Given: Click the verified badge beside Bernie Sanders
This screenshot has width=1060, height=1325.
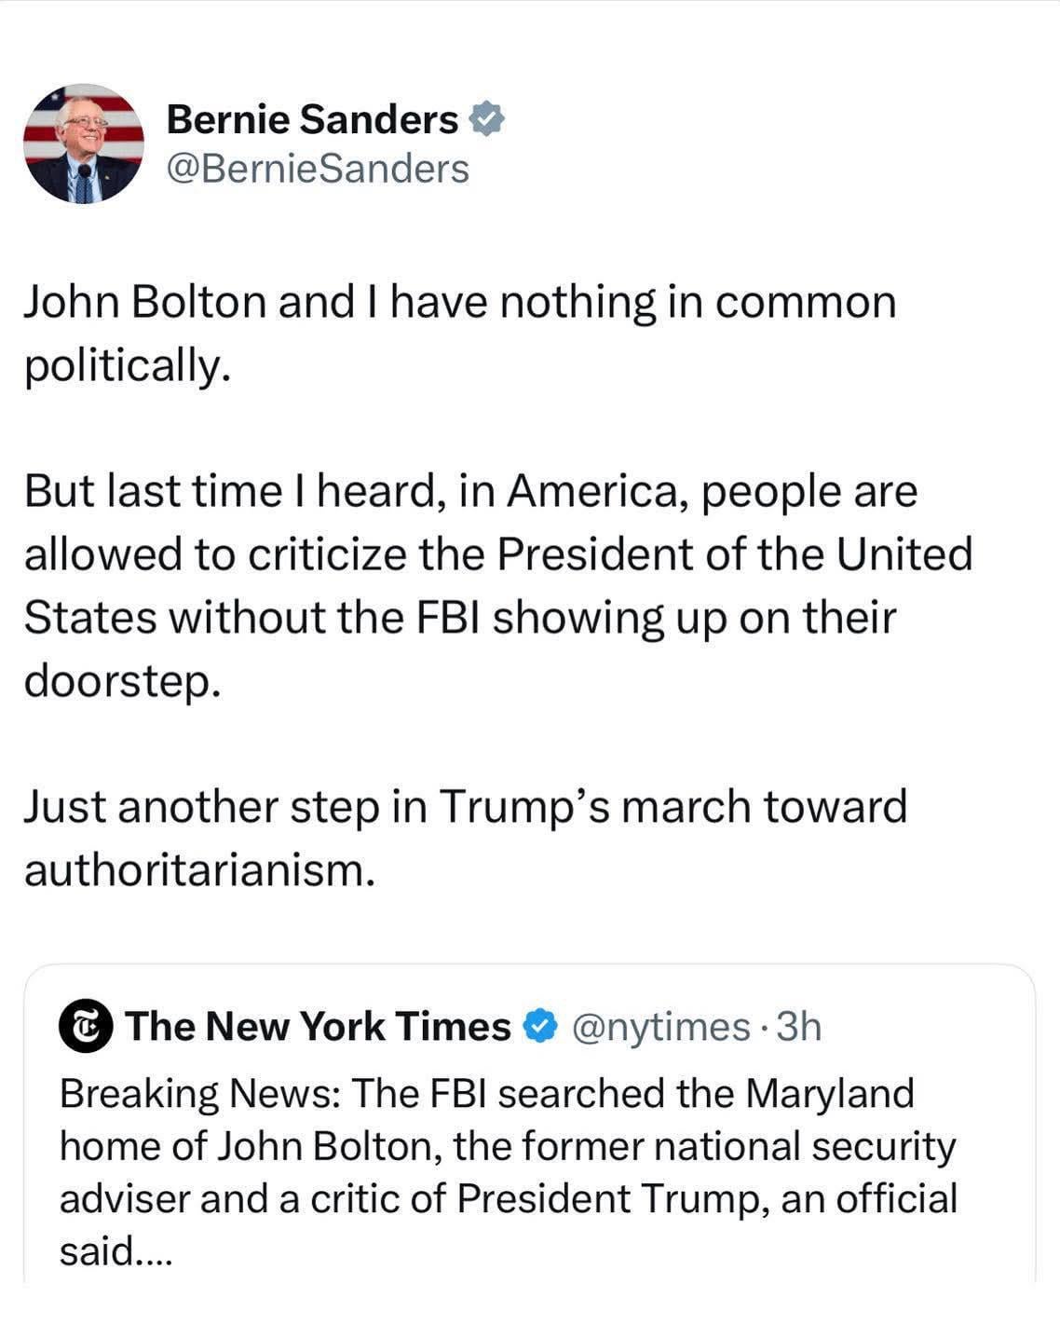Looking at the screenshot, I should pos(486,119).
